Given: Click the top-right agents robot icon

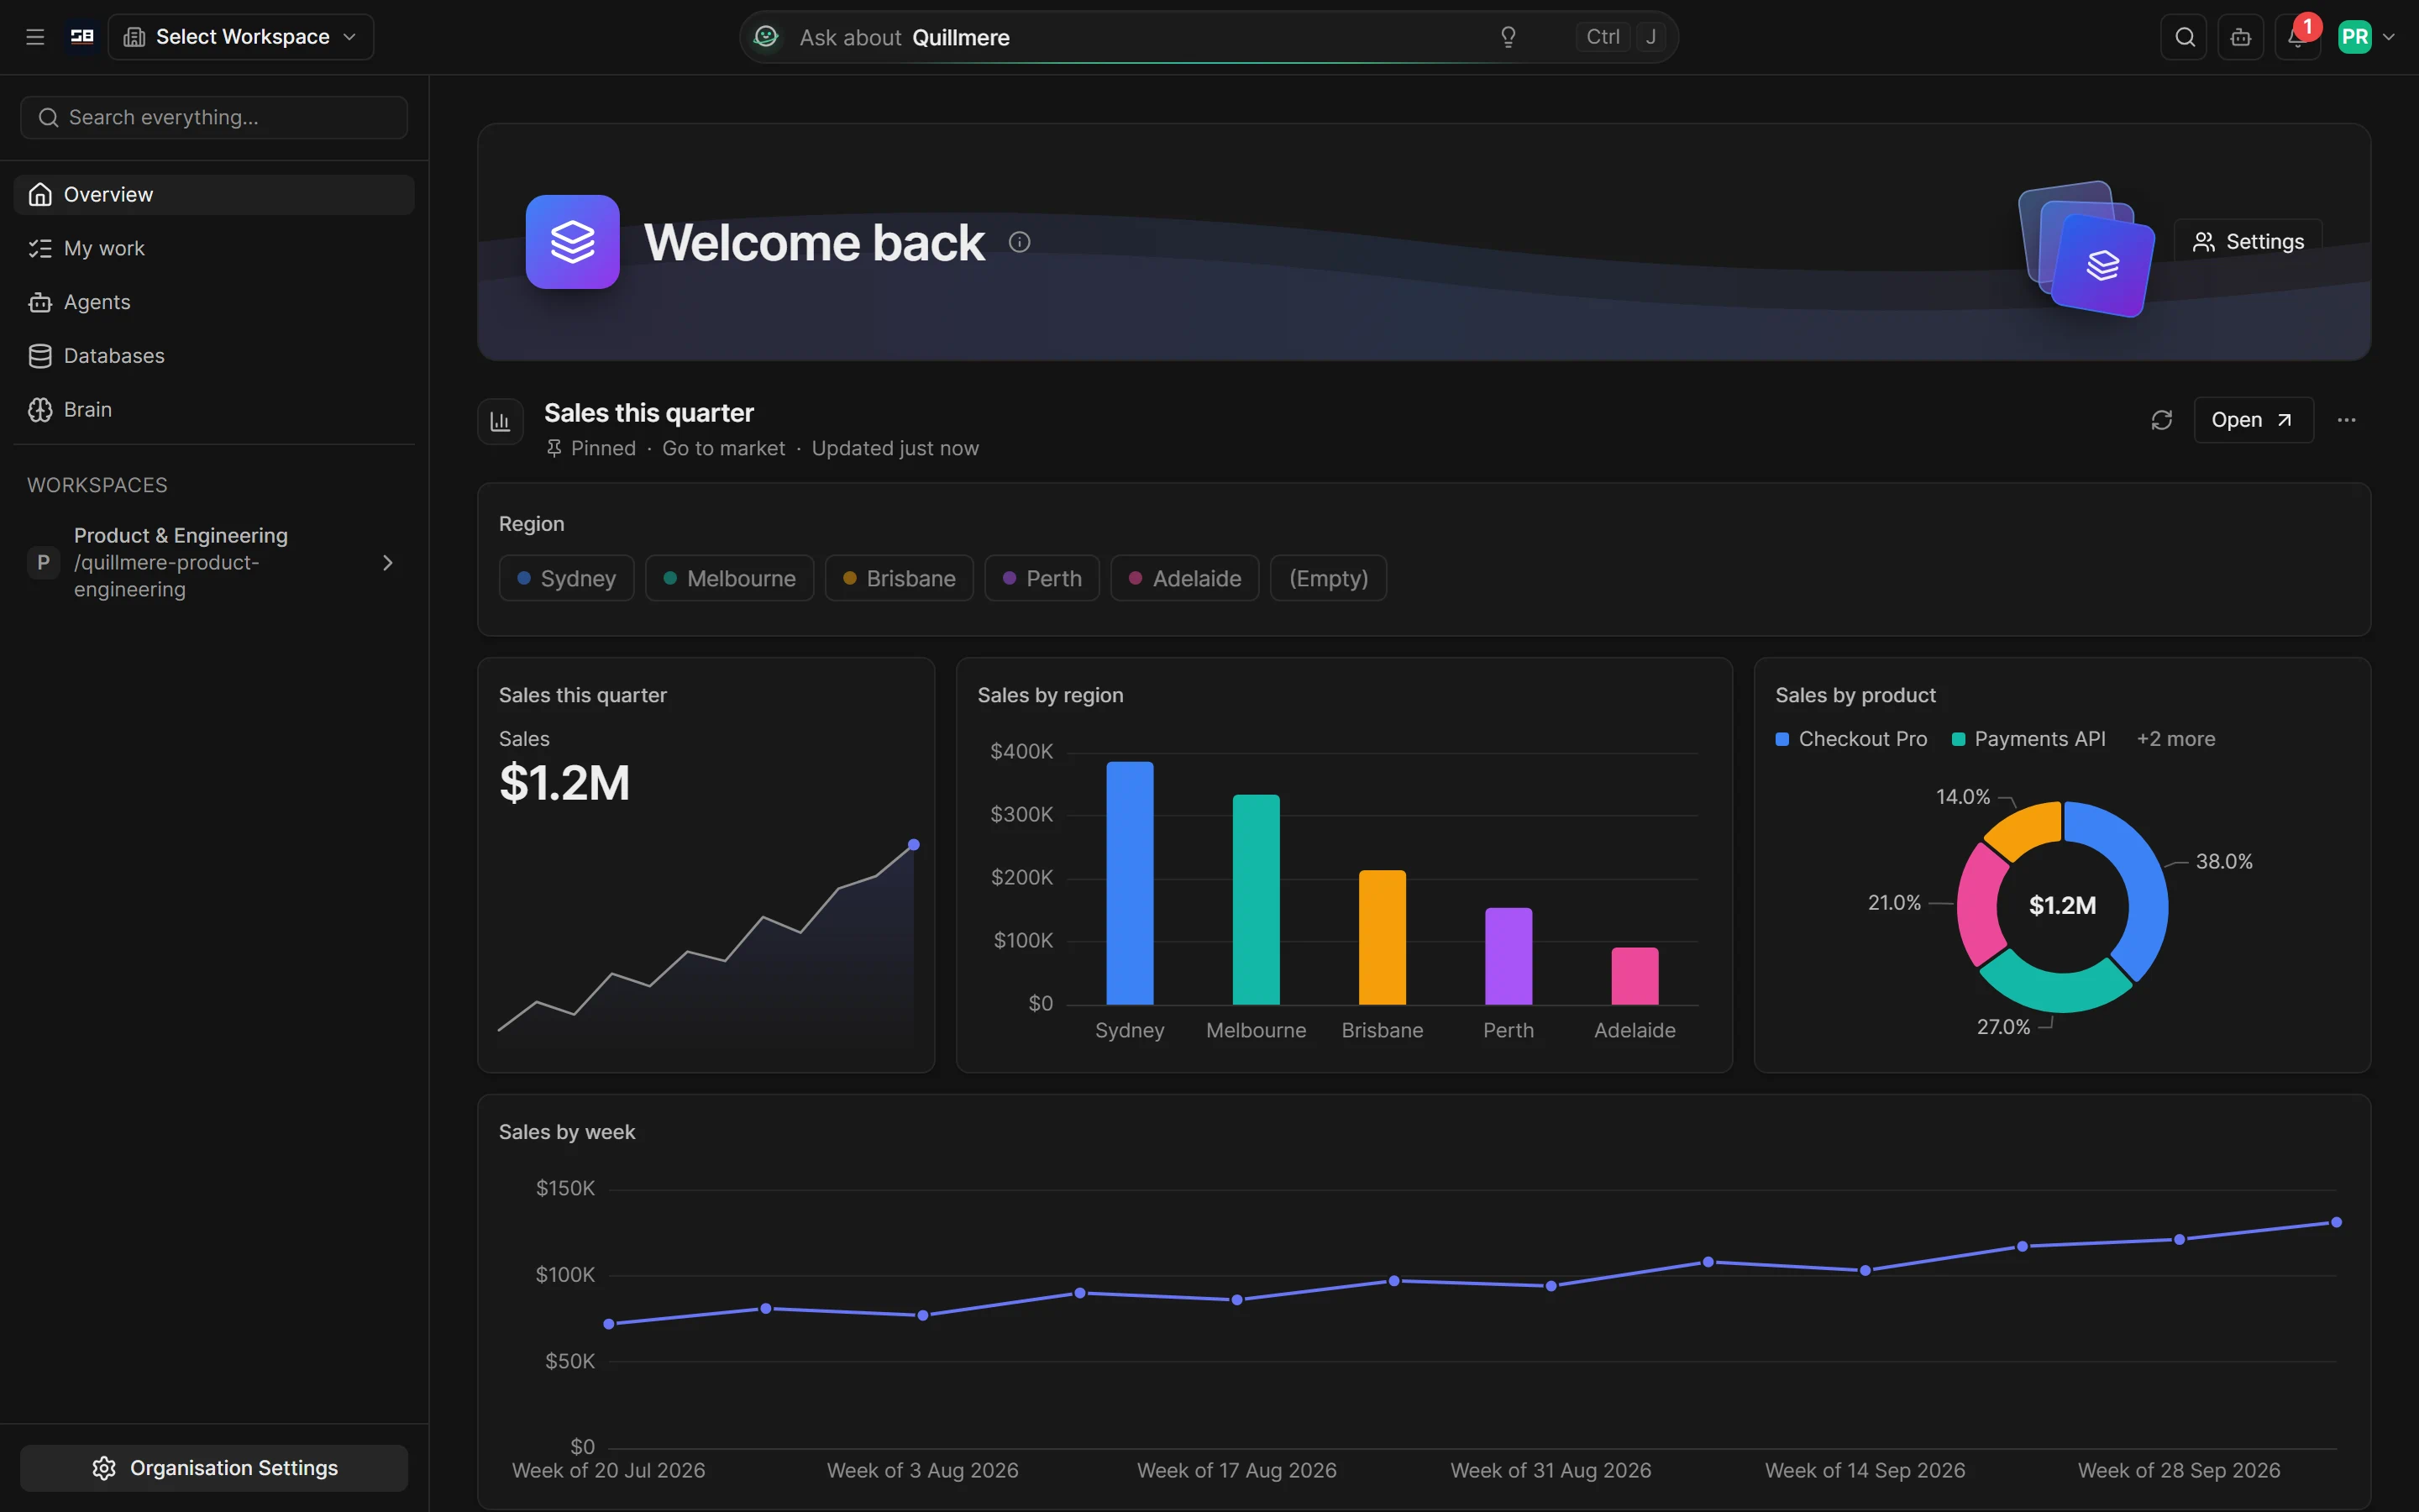Looking at the screenshot, I should (2241, 37).
